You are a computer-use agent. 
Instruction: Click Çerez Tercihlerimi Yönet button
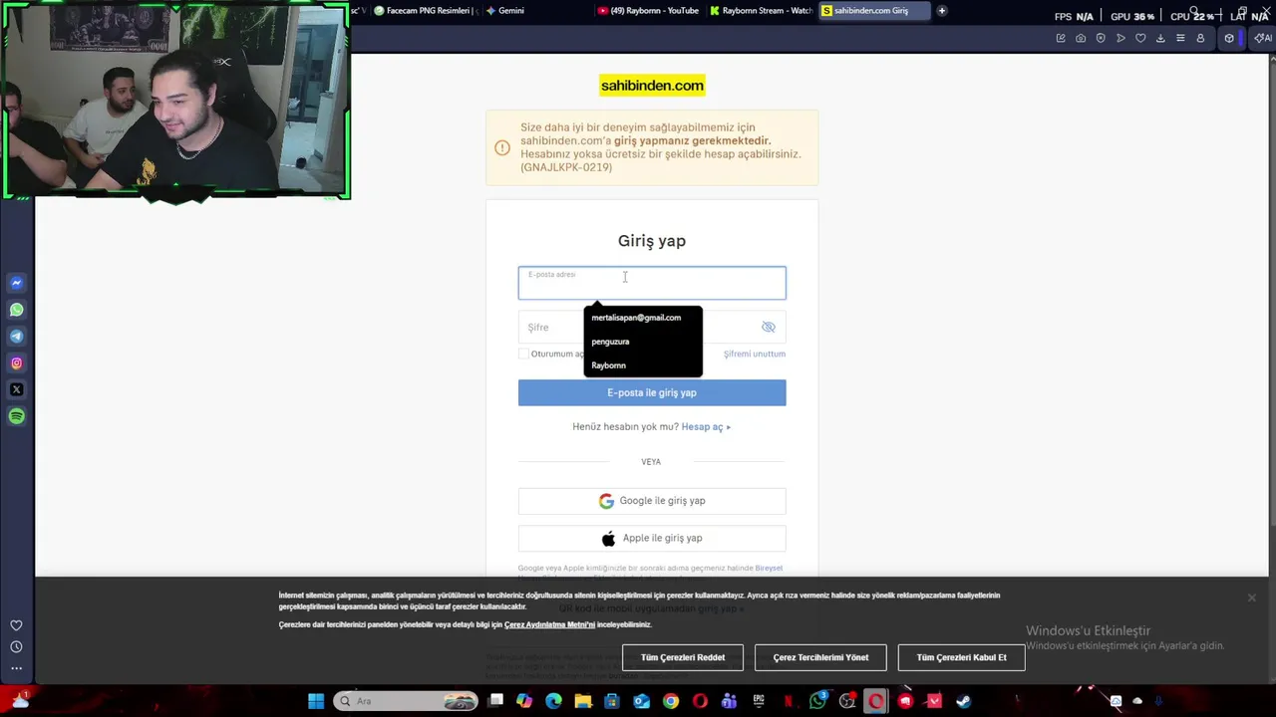point(821,657)
